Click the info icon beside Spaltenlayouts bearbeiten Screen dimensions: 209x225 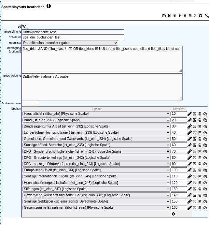(x=49, y=6)
